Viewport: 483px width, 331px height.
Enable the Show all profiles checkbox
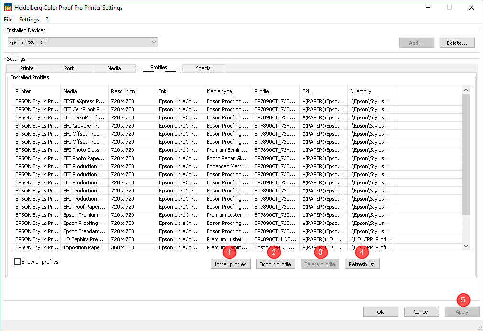coord(18,261)
